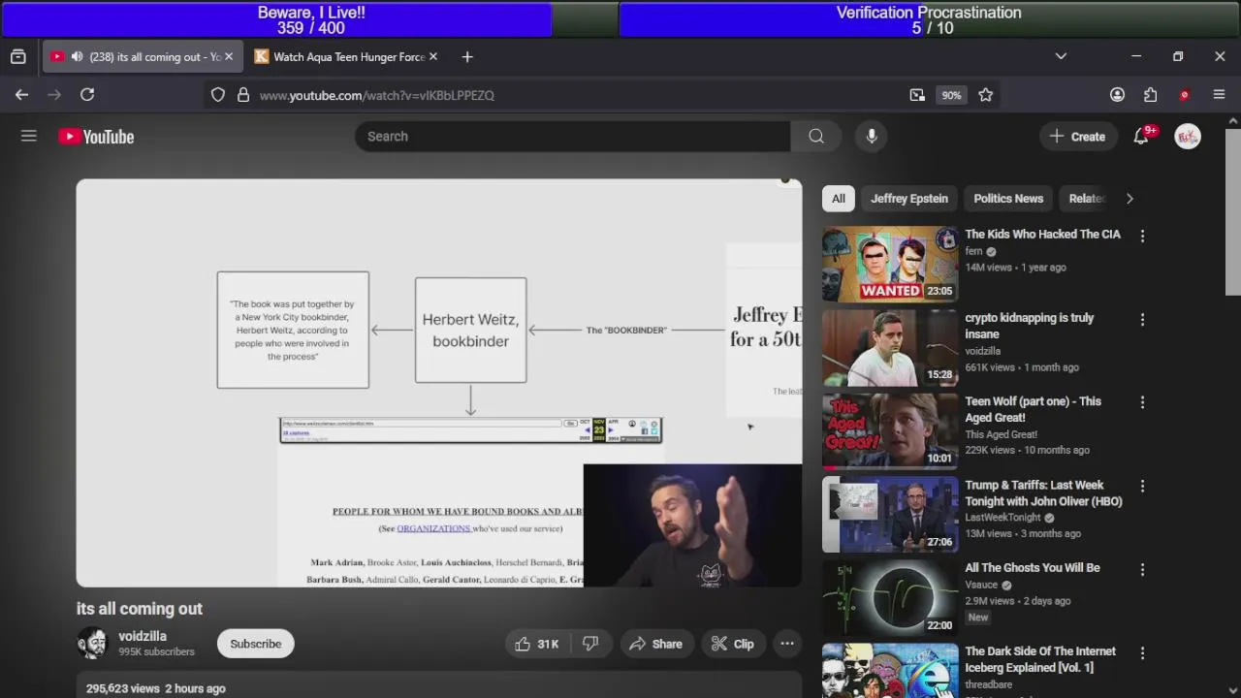Toggle picture-in-picture icon in address bar

point(917,95)
